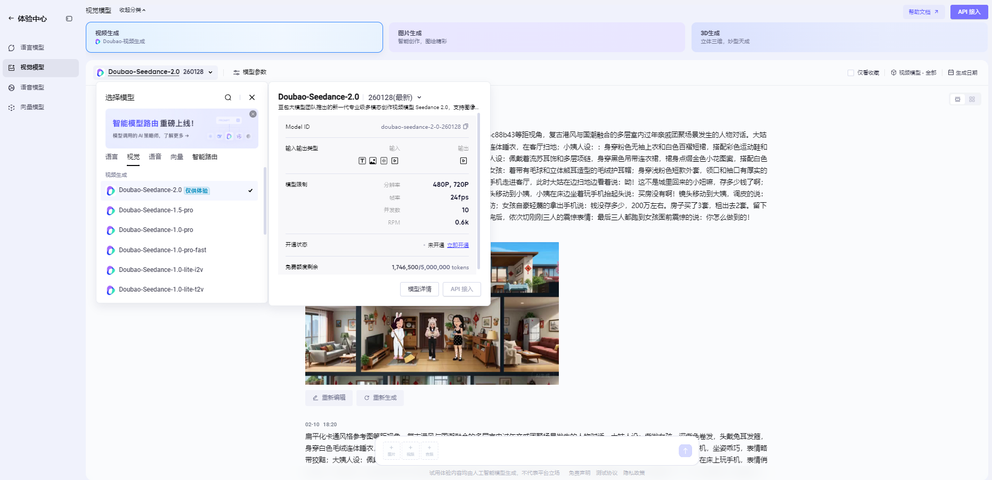The image size is (992, 480).
Task: Open the Doubao-Seedance-2.0 260128 model dropdown
Action: point(156,72)
